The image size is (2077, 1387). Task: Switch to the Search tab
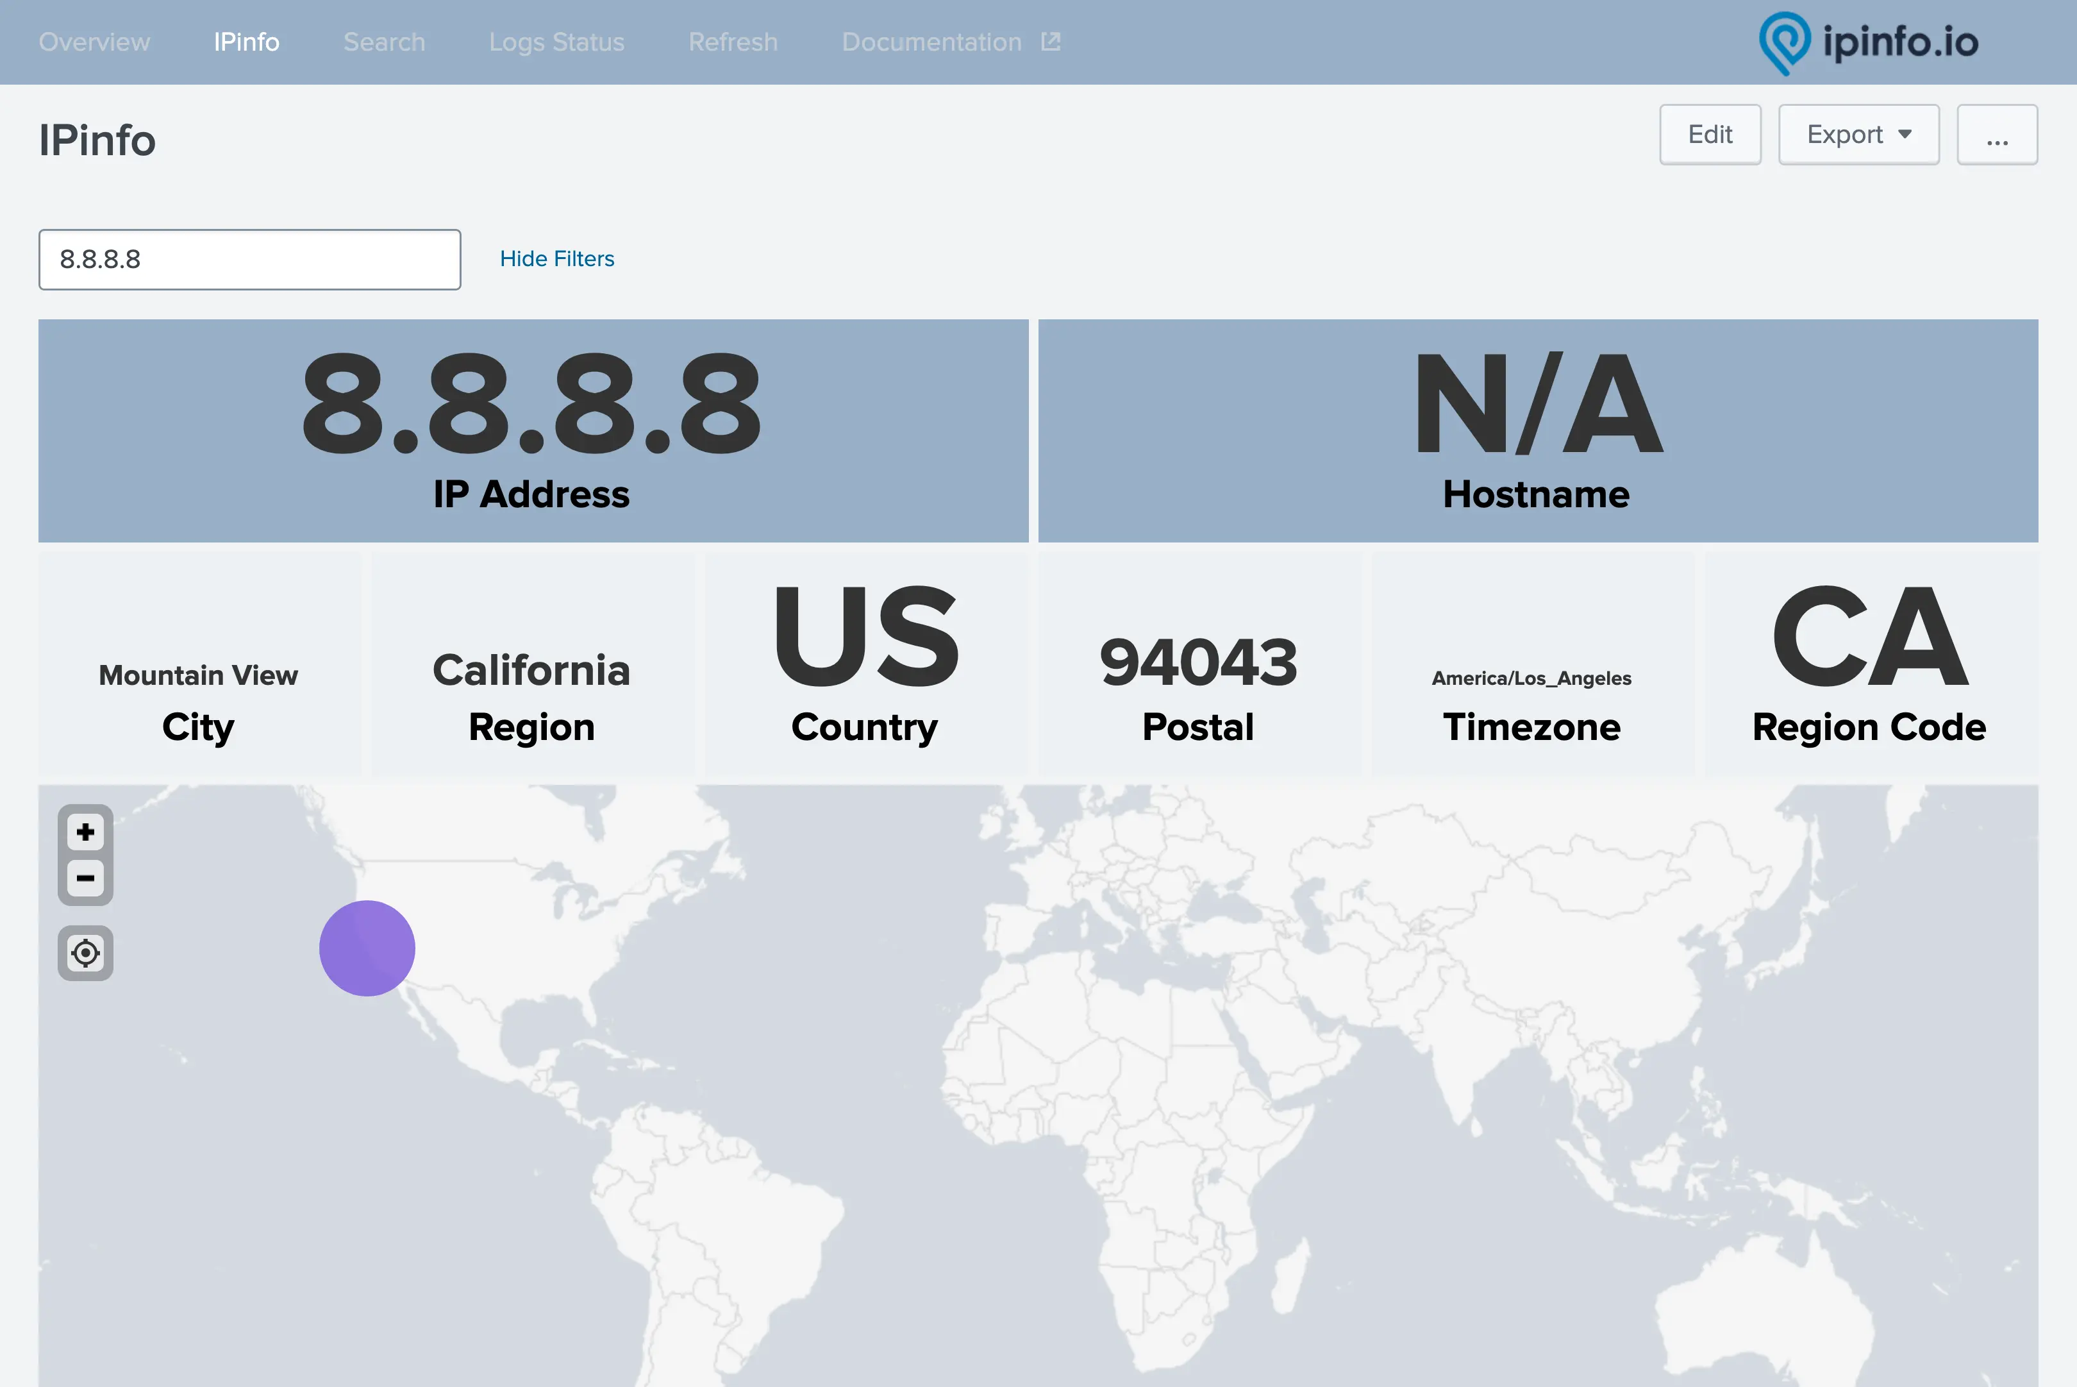click(384, 42)
